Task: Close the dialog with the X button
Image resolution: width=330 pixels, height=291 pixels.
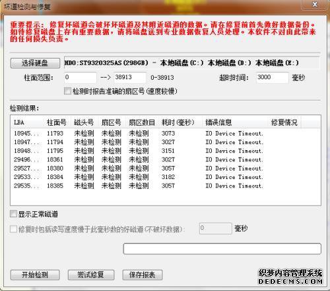Action: point(315,4)
